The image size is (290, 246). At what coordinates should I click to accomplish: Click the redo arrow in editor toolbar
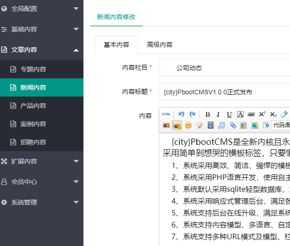(x=192, y=114)
